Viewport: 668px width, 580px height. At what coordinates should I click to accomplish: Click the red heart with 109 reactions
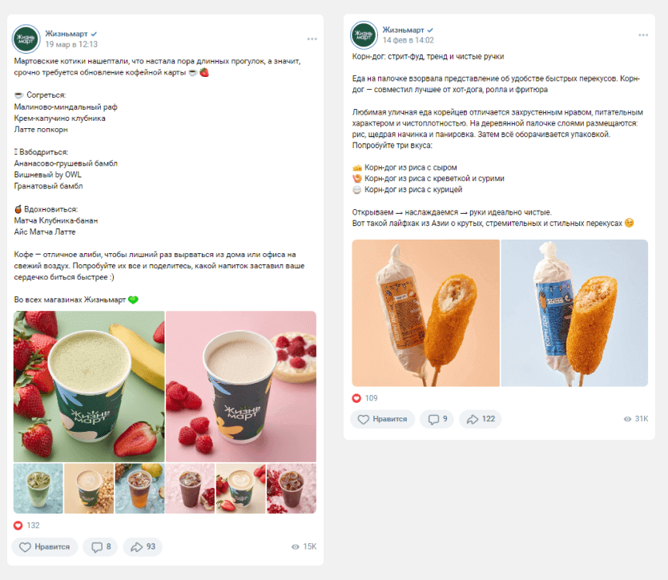pos(357,398)
